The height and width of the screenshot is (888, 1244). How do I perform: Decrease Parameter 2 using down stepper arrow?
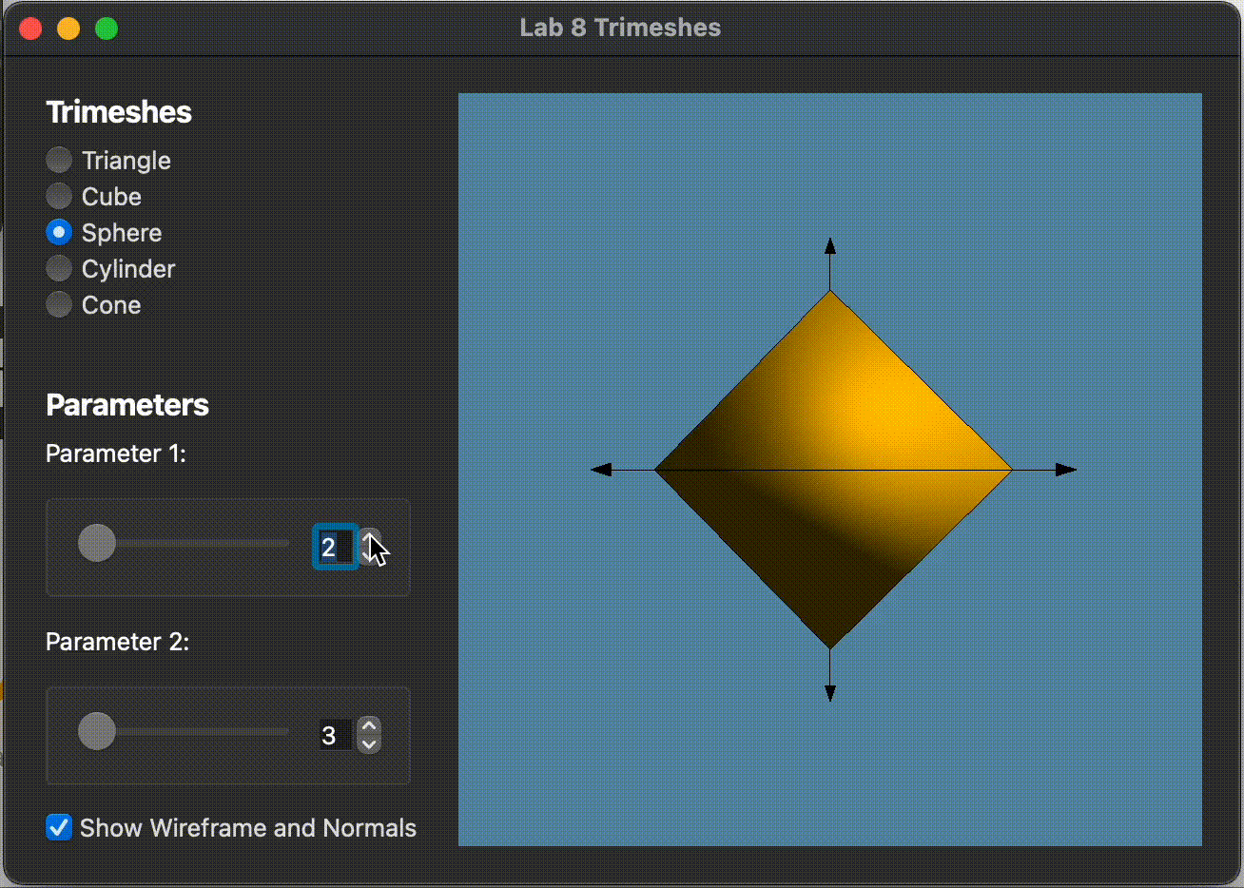[369, 744]
